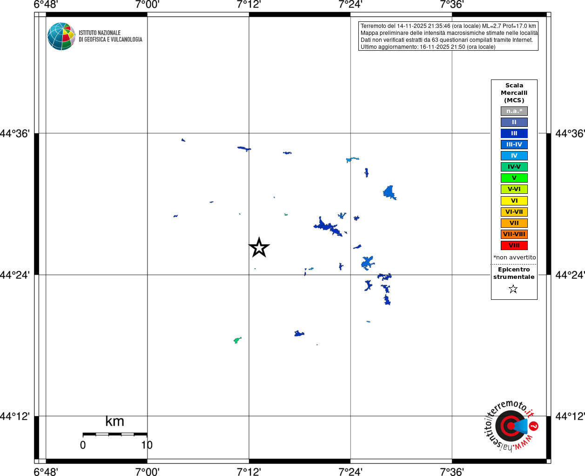The image size is (585, 476).
Task: Select the yellow VI legend swatch
Action: coord(514,201)
